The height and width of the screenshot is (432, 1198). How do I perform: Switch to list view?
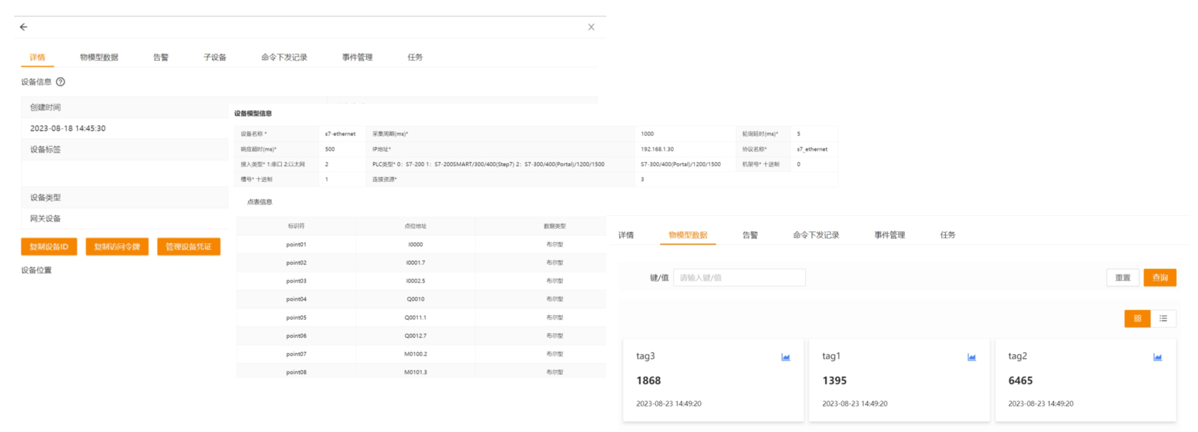(1163, 318)
